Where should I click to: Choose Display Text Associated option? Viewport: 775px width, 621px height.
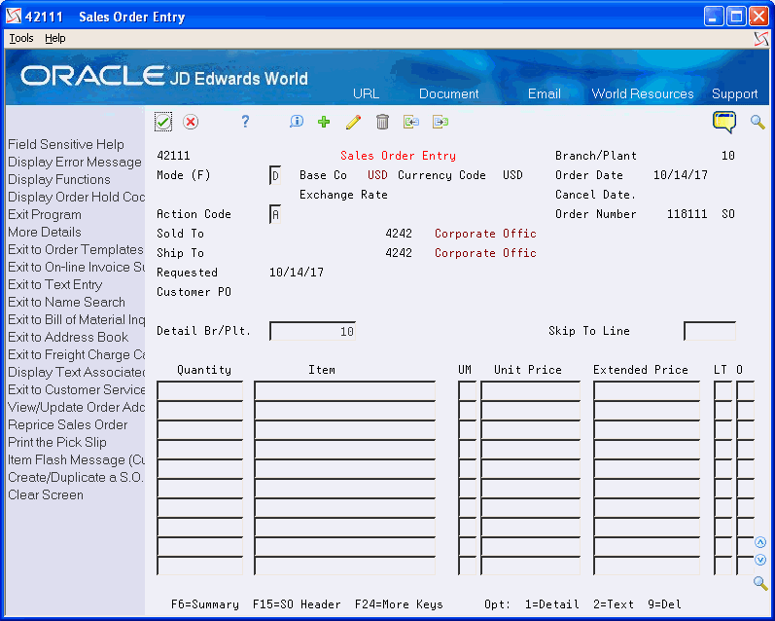[76, 372]
